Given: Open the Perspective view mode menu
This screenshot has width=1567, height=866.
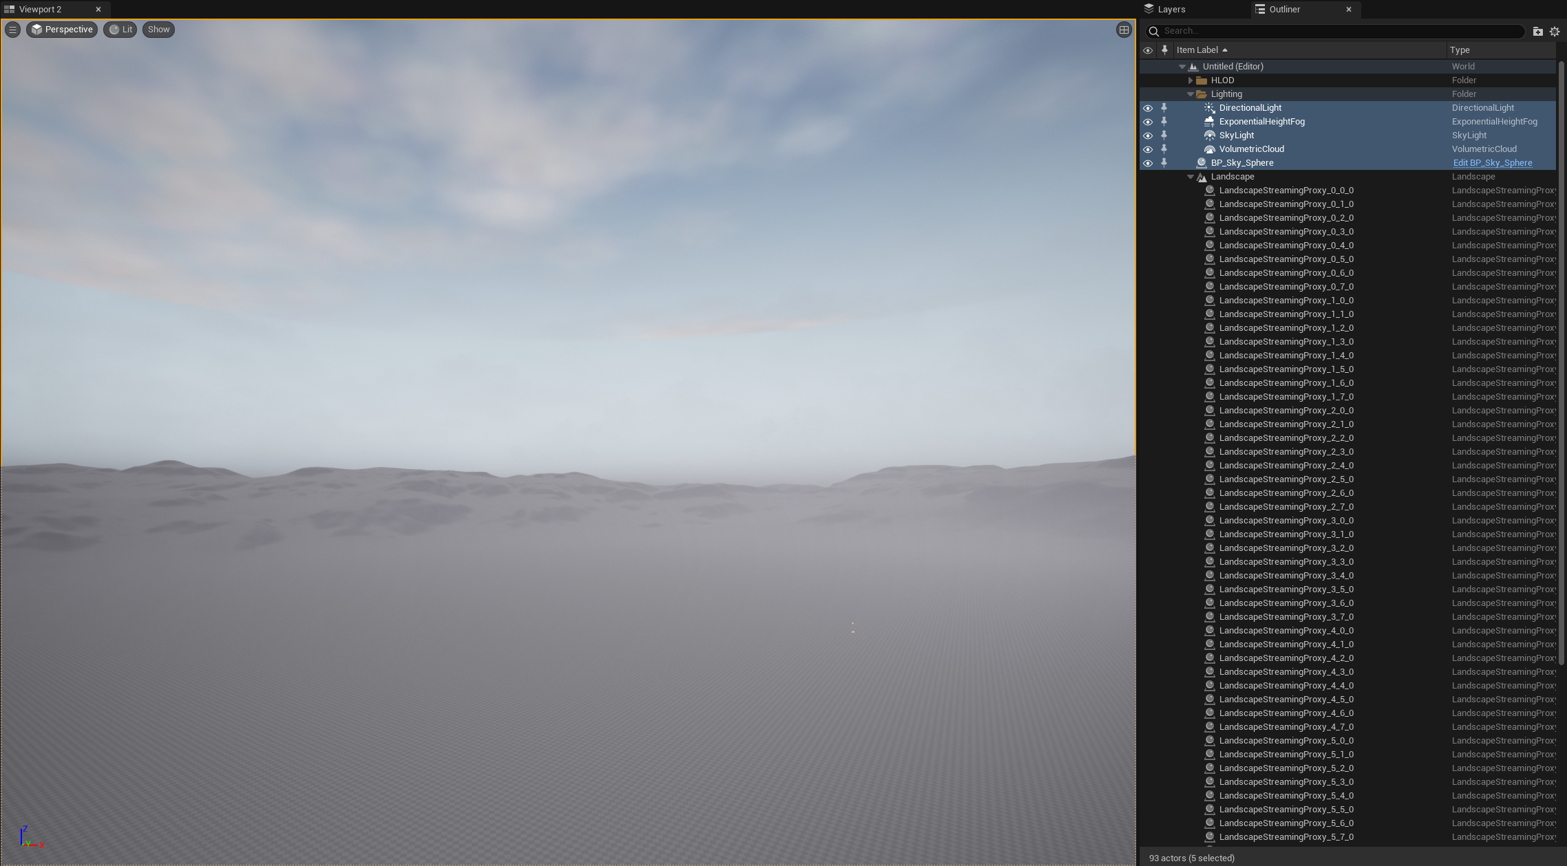Looking at the screenshot, I should click(62, 30).
